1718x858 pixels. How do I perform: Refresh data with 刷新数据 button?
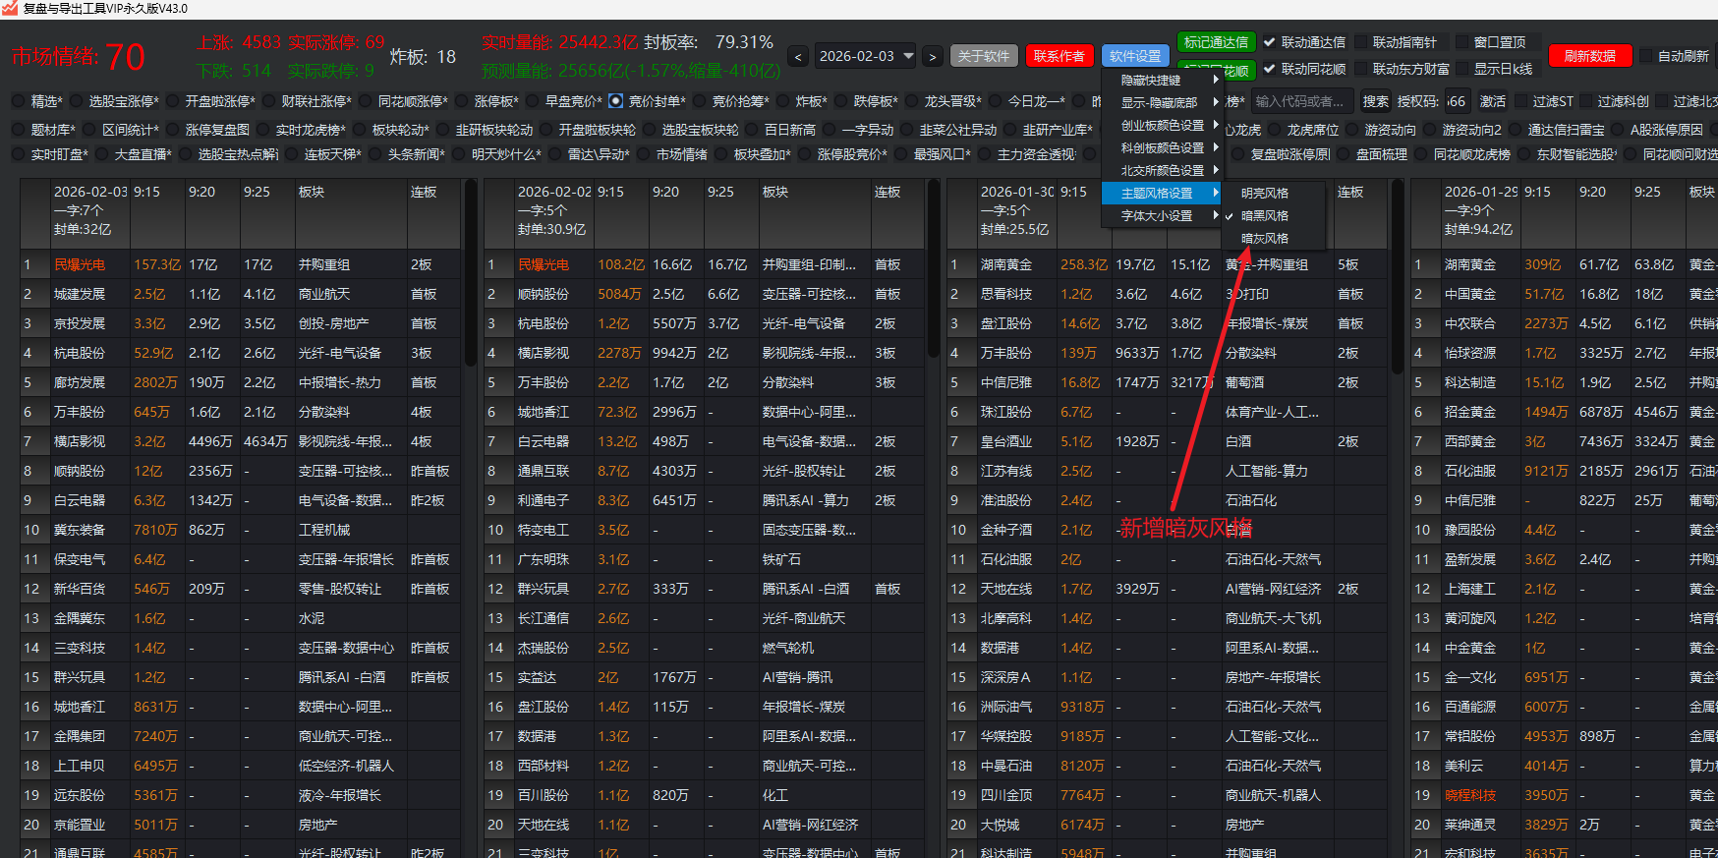[x=1589, y=56]
